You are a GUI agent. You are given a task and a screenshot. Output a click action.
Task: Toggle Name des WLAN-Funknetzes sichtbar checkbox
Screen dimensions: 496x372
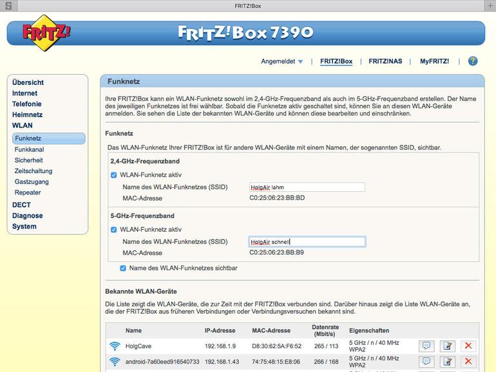pos(123,268)
